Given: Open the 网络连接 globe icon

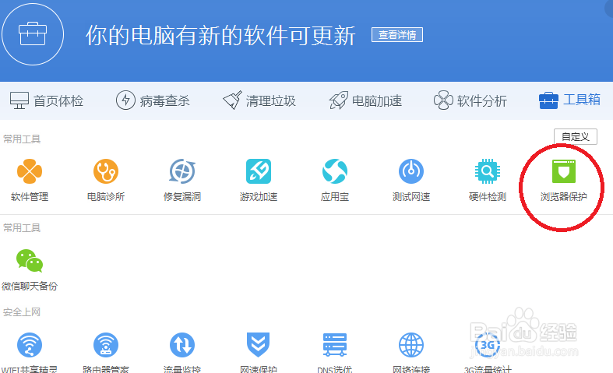Looking at the screenshot, I should [x=411, y=345].
